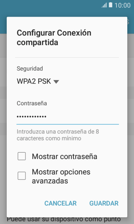Tap the battery icon in status bar
Screen dimensions: 134x224
tap(110, 5)
